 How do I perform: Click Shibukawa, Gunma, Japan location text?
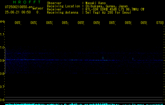(107, 6)
